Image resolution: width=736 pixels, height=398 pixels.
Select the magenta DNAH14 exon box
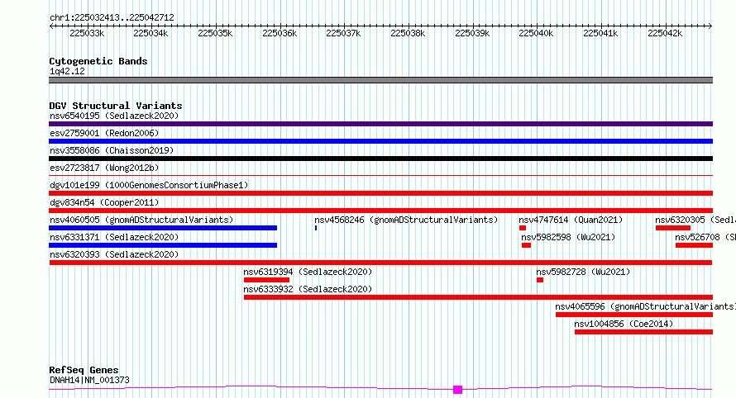pos(457,390)
